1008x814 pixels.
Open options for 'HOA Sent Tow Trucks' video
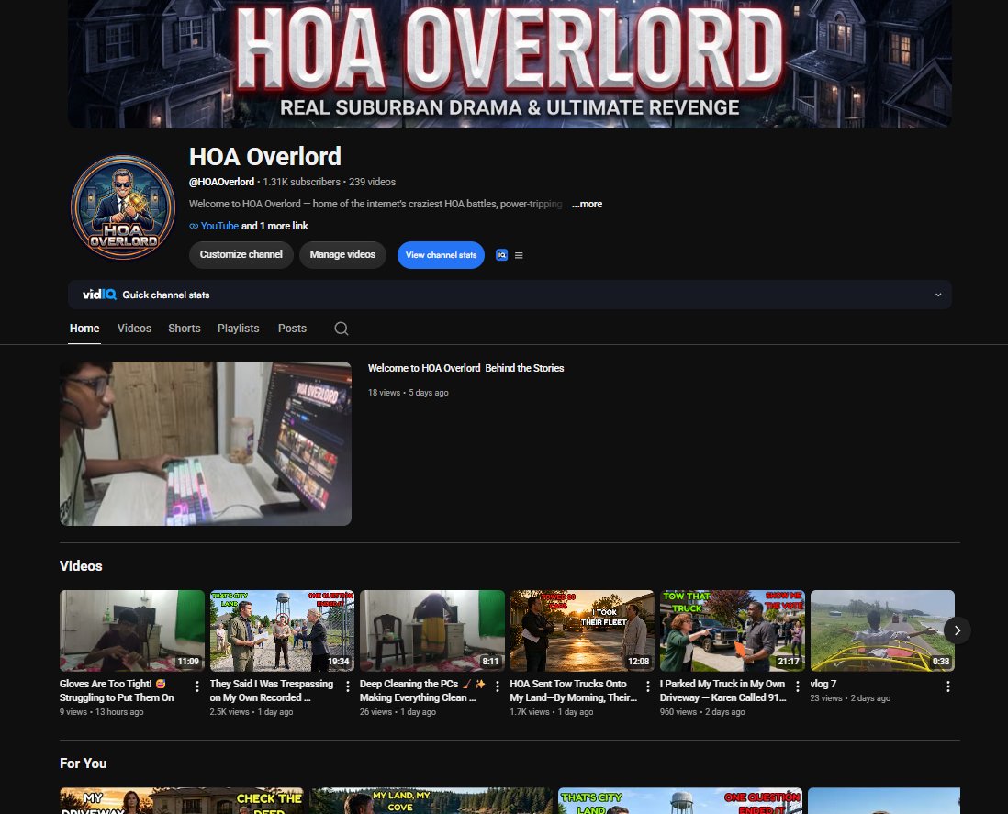point(648,686)
